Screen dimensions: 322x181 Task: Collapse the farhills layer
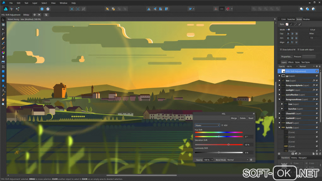click(x=279, y=127)
